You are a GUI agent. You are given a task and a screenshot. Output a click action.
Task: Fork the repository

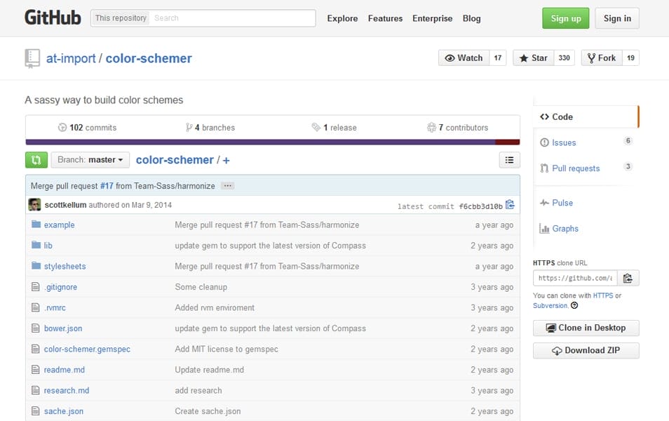(600, 58)
